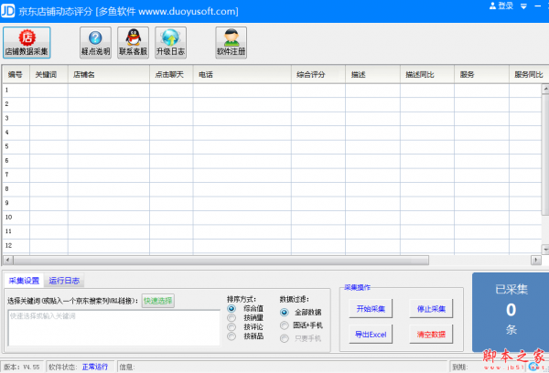This screenshot has height=373, width=549.
Task: Click the 描述同比 column header
Action: [427, 74]
